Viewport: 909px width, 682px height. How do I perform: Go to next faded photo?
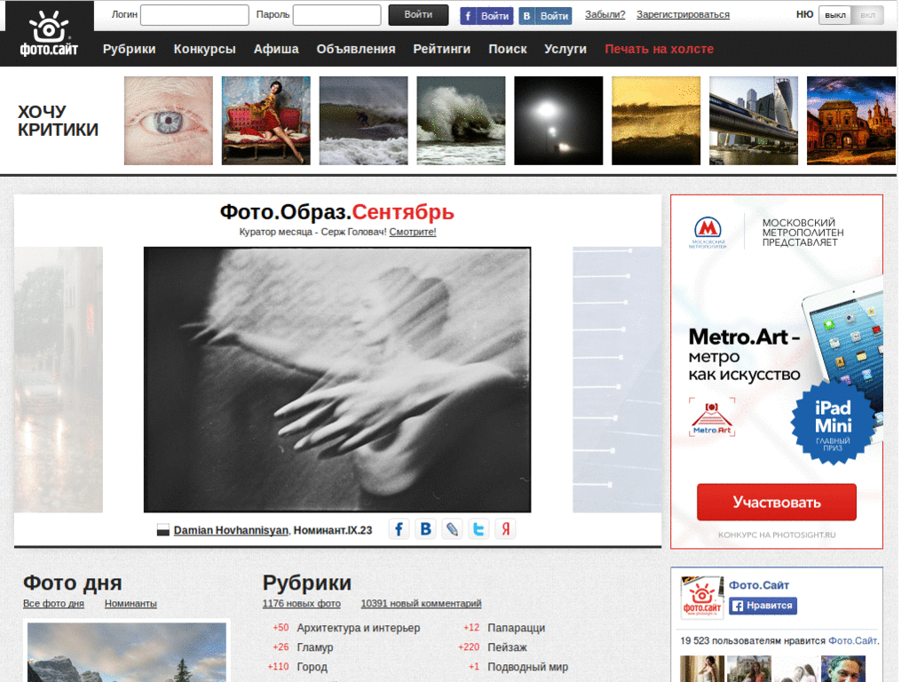pyautogui.click(x=617, y=380)
